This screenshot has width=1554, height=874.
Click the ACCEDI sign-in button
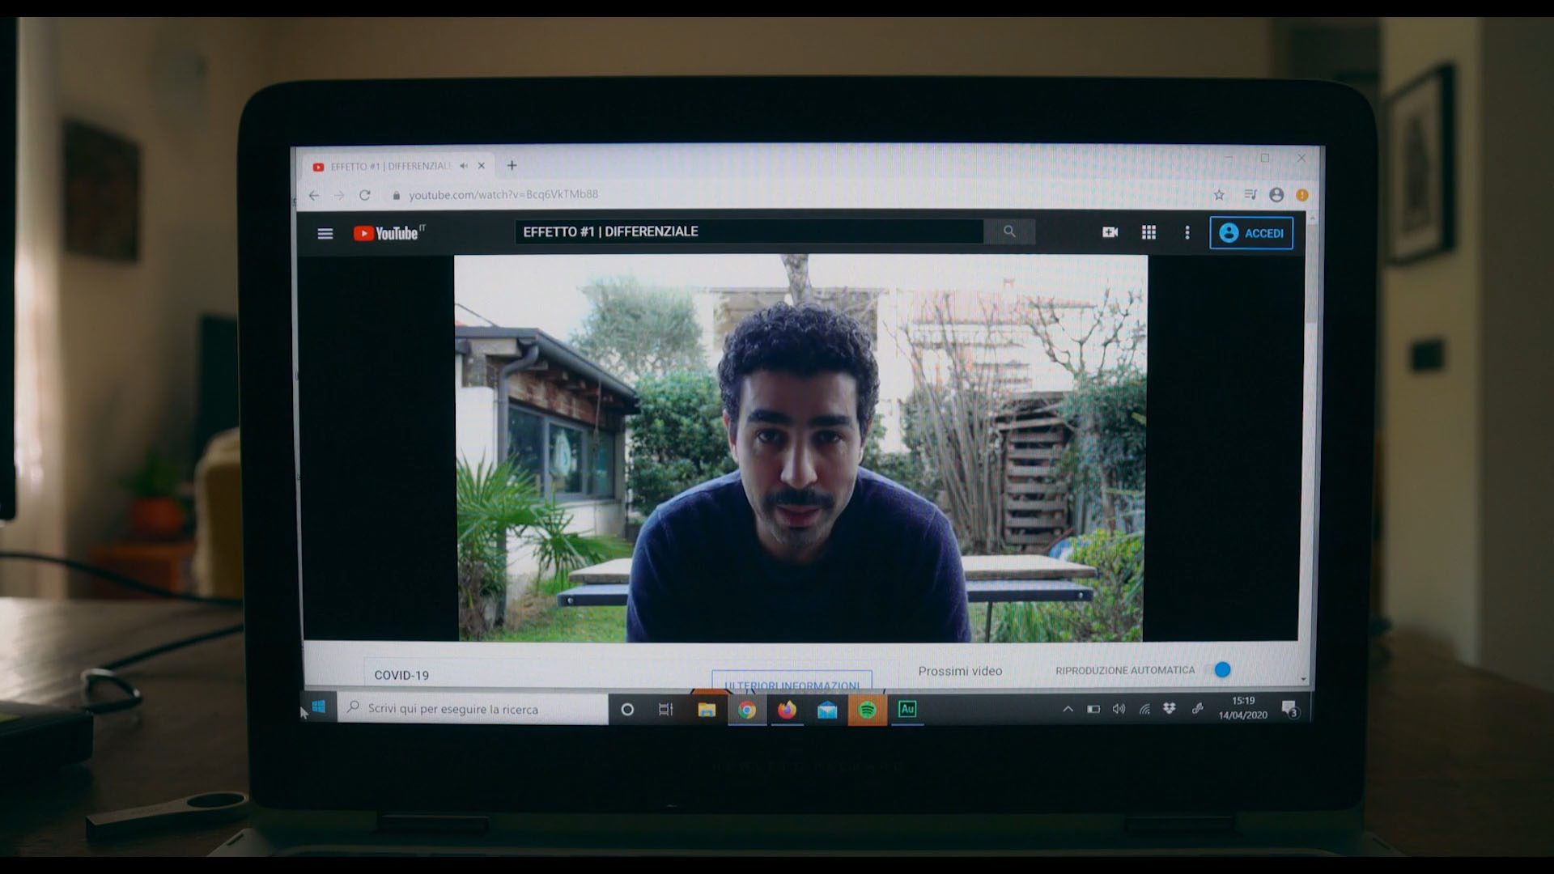pos(1250,233)
